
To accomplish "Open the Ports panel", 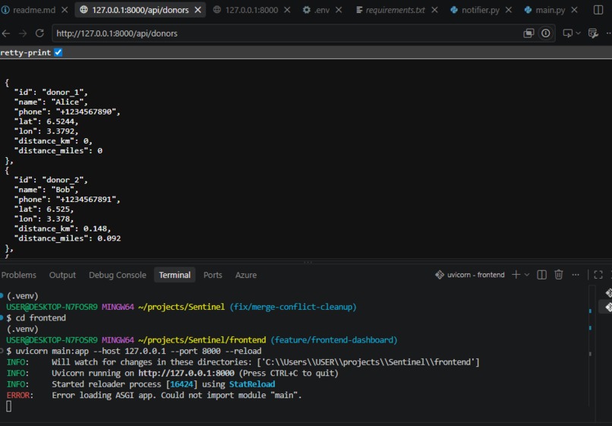I will (213, 275).
